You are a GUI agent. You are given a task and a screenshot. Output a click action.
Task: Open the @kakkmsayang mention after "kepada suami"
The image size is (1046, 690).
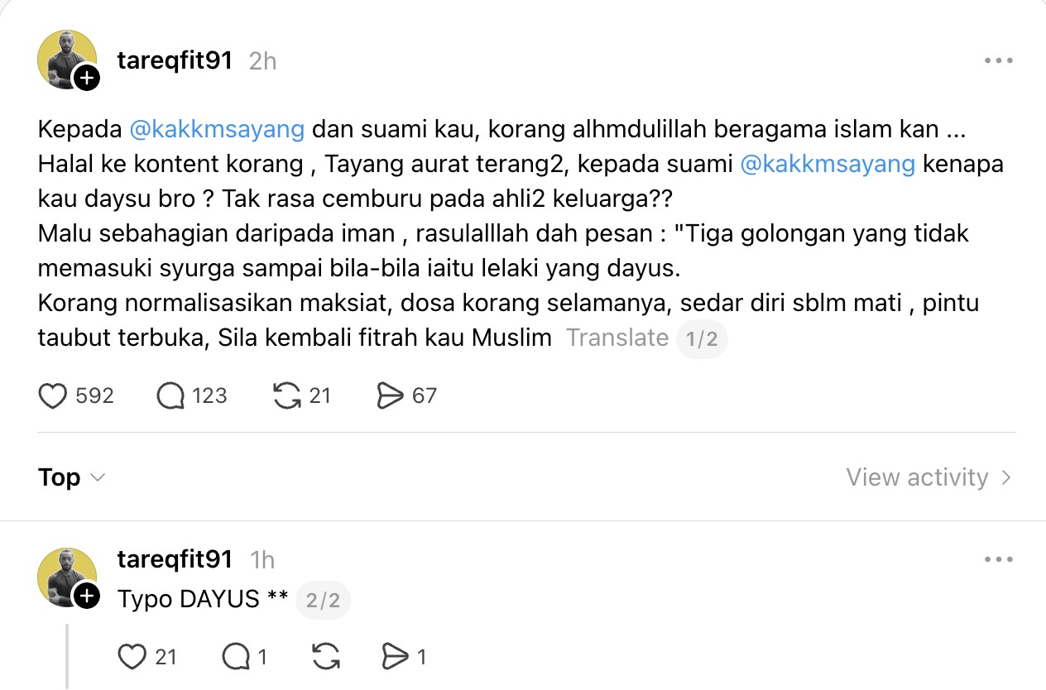(828, 164)
